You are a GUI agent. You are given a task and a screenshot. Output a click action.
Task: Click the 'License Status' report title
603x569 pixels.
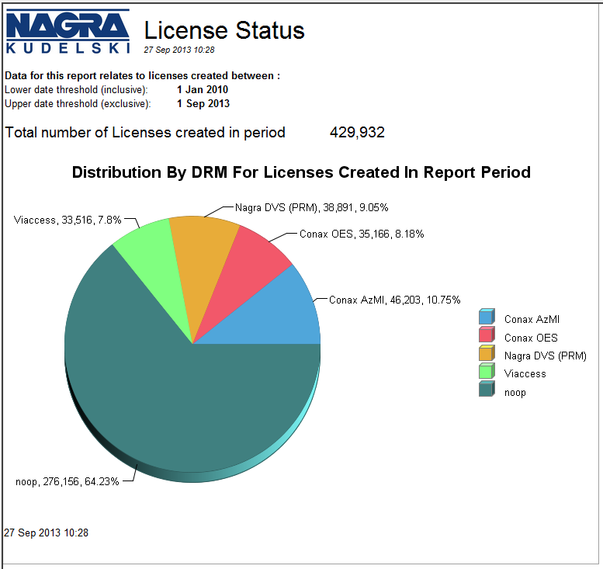pyautogui.click(x=224, y=30)
